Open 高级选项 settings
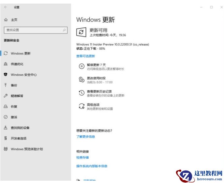The image size is (224, 183). (93, 105)
